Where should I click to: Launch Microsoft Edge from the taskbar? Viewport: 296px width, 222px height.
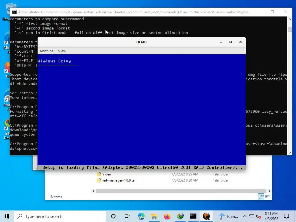tap(141, 216)
